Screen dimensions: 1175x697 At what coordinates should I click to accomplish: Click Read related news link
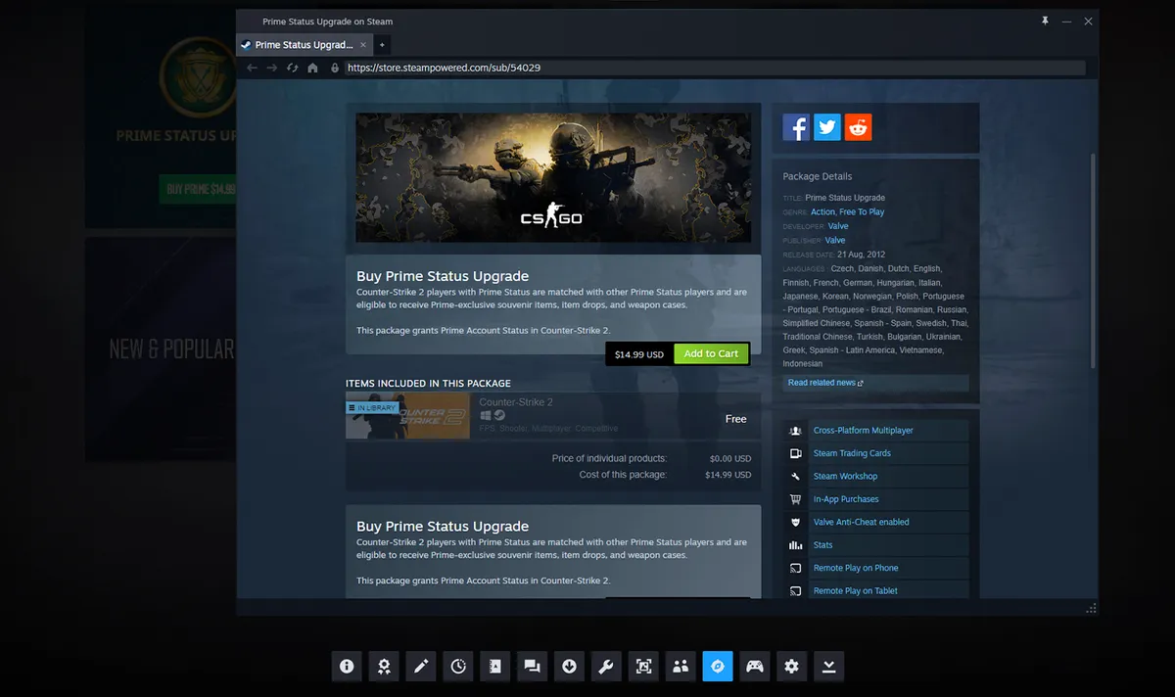click(825, 383)
